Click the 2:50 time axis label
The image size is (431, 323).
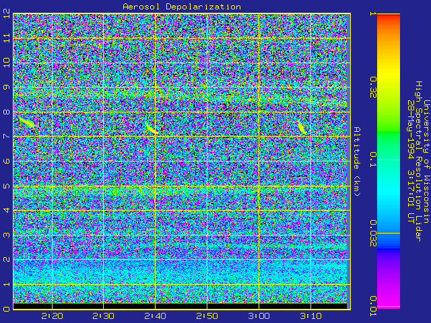(x=207, y=316)
